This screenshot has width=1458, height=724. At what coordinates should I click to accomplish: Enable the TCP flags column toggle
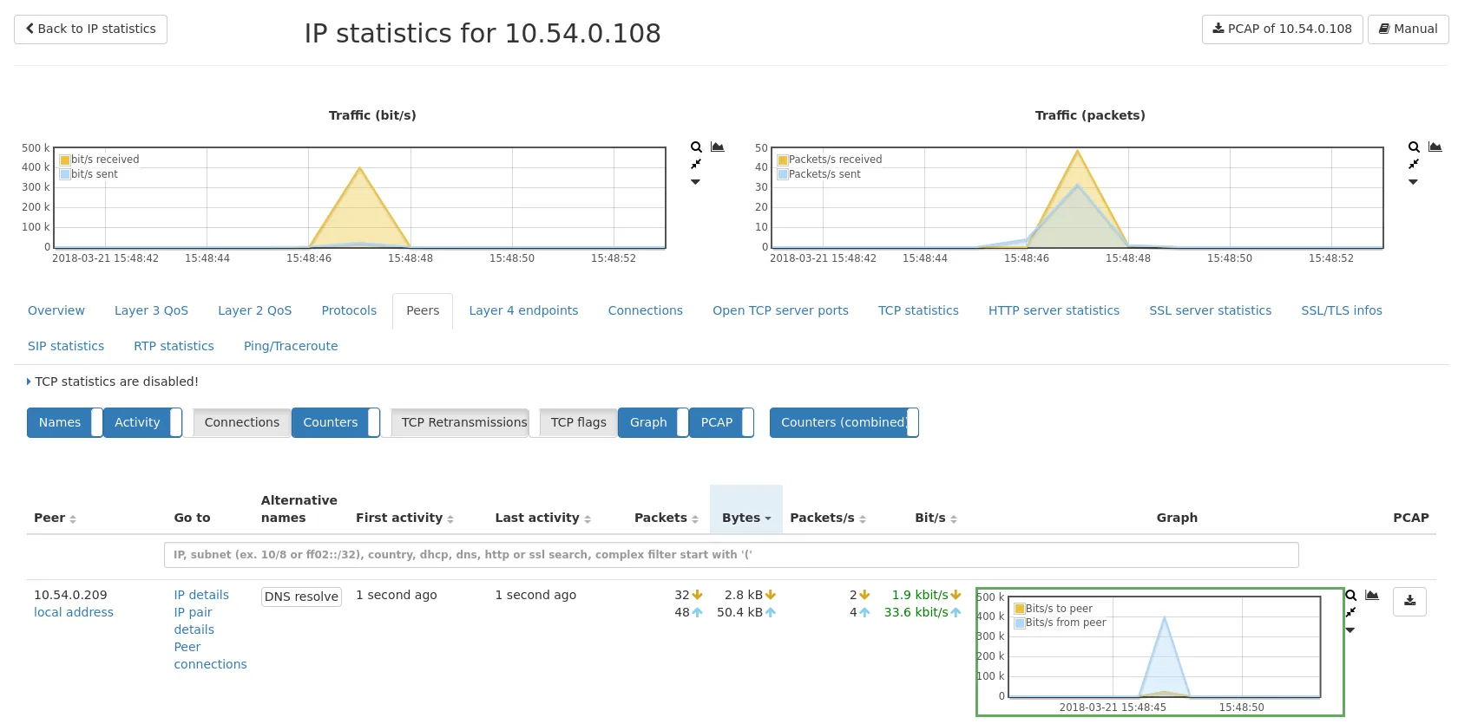pyautogui.click(x=578, y=422)
